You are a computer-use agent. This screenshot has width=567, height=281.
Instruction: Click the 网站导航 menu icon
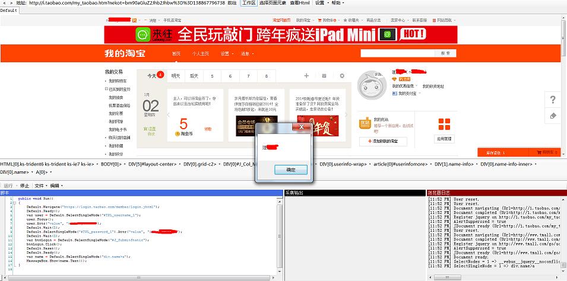pos(434,20)
